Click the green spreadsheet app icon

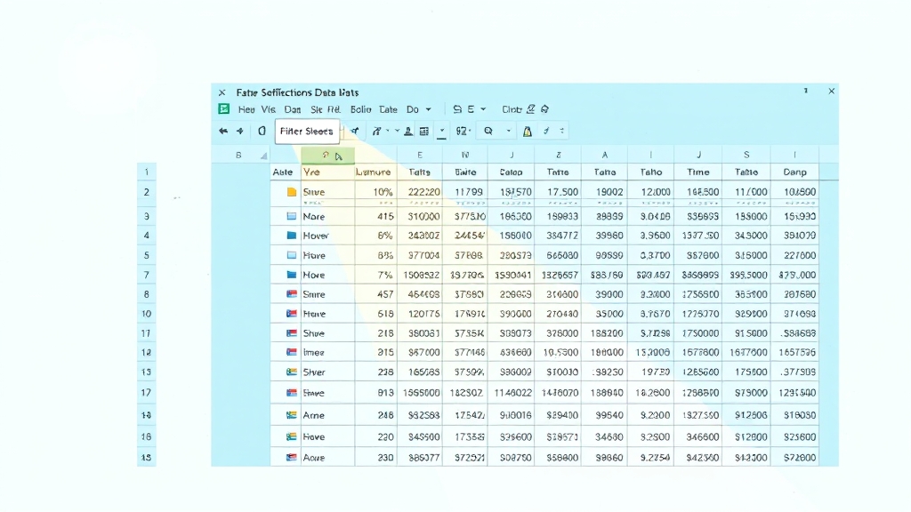[224, 109]
